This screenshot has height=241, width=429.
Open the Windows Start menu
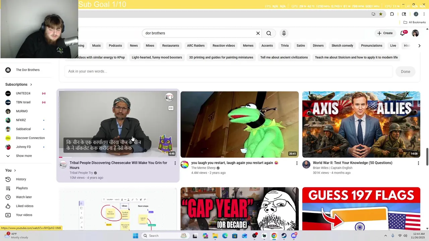[135, 236]
